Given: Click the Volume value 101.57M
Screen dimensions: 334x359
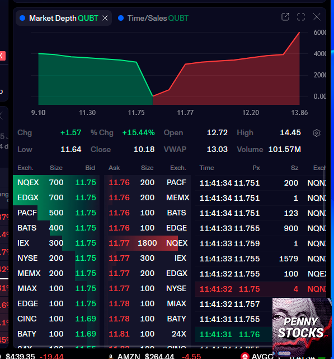Looking at the screenshot, I should [x=284, y=150].
